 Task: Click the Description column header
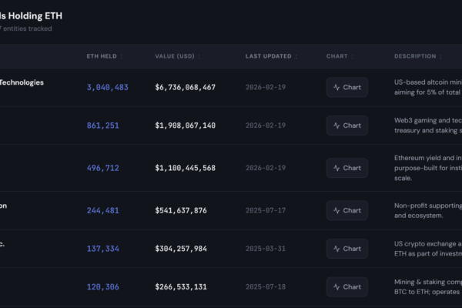pyautogui.click(x=415, y=56)
